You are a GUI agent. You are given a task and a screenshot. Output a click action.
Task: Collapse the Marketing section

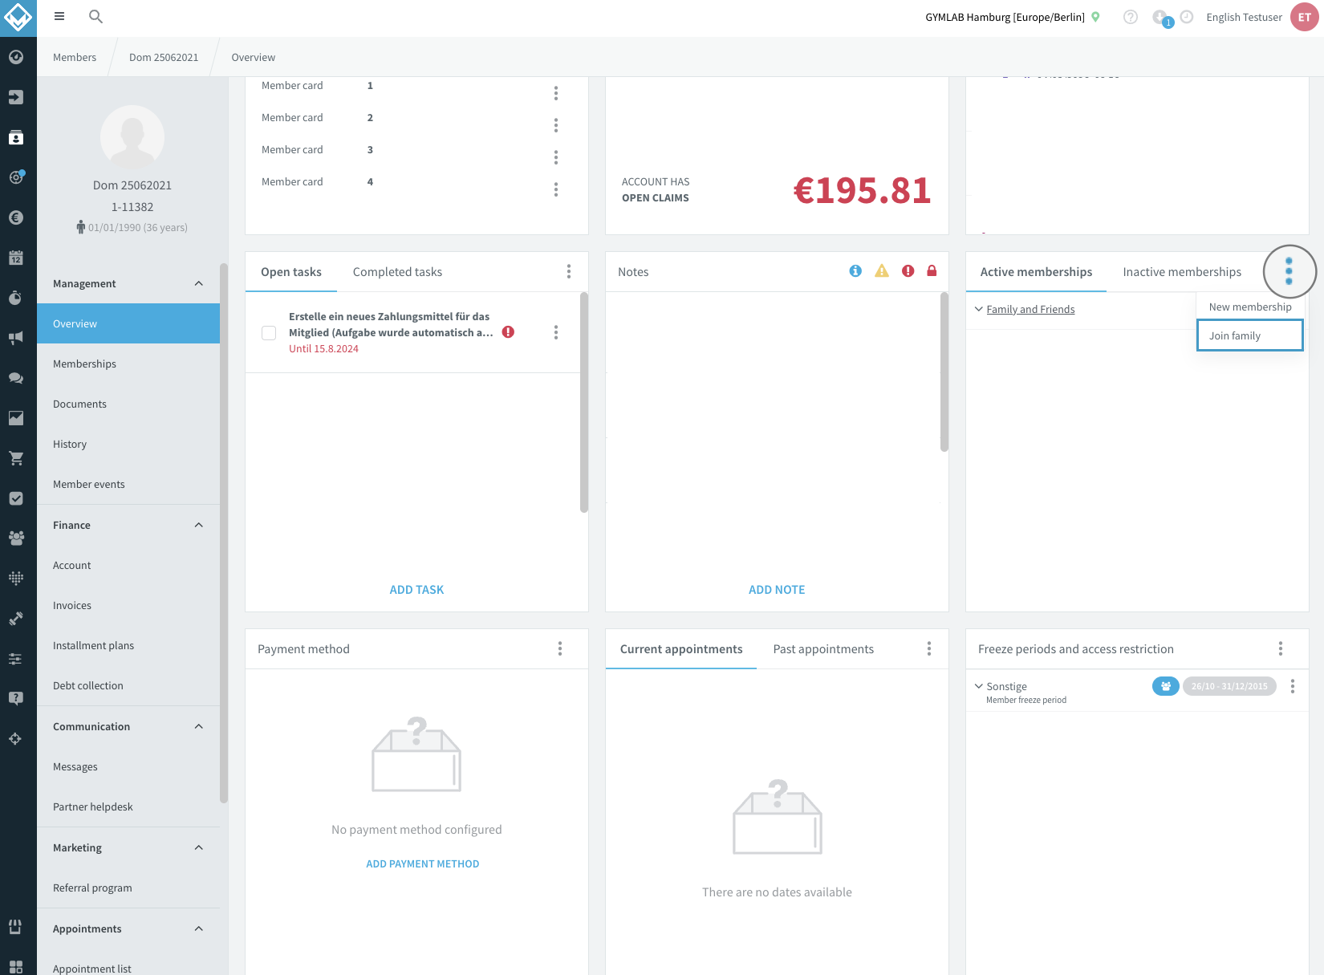click(x=199, y=847)
